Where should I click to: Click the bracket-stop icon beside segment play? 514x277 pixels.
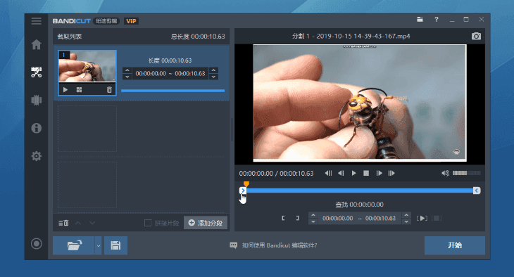[x=437, y=218]
